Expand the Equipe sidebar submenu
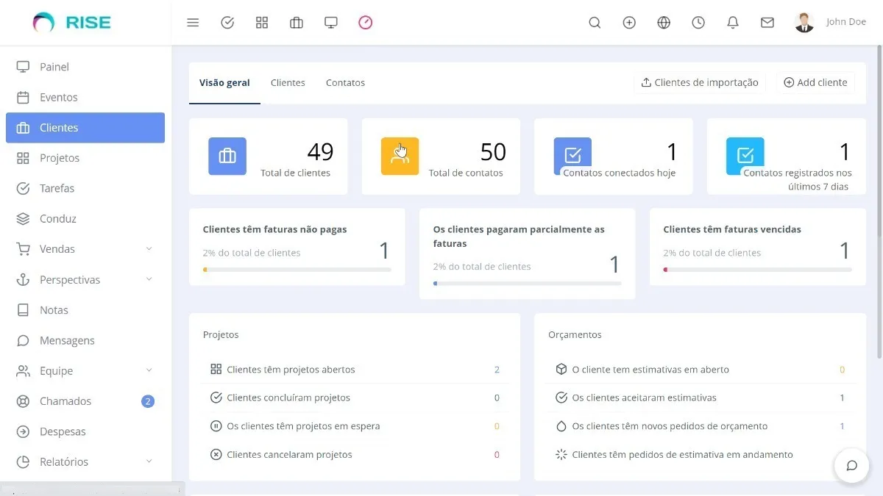The image size is (883, 496). coord(85,371)
